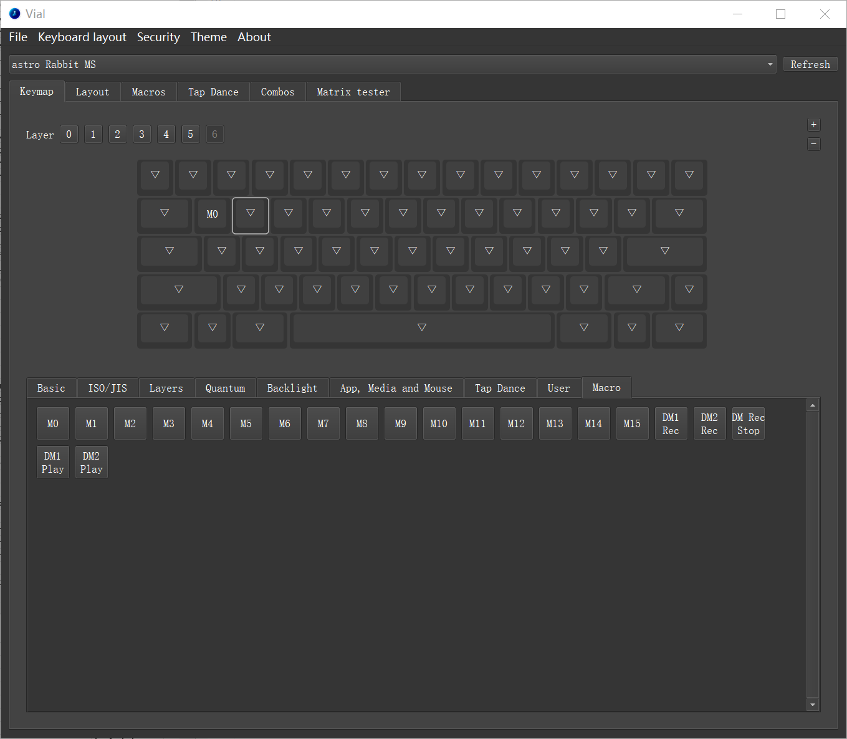The width and height of the screenshot is (847, 739).
Task: Assign macro M9
Action: pyautogui.click(x=401, y=423)
